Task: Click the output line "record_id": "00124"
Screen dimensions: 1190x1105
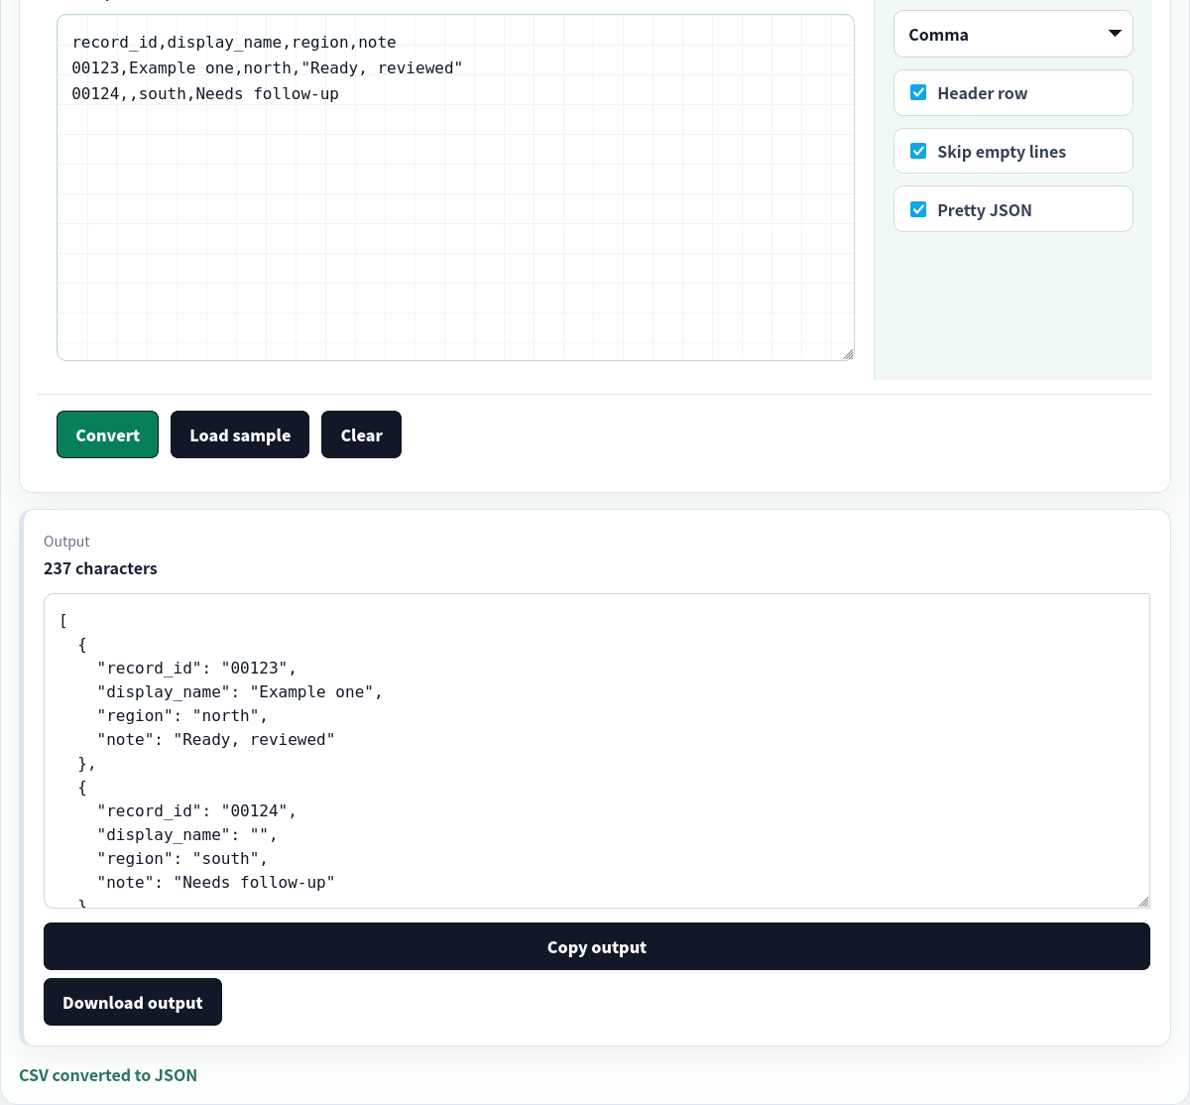Action: [x=196, y=811]
